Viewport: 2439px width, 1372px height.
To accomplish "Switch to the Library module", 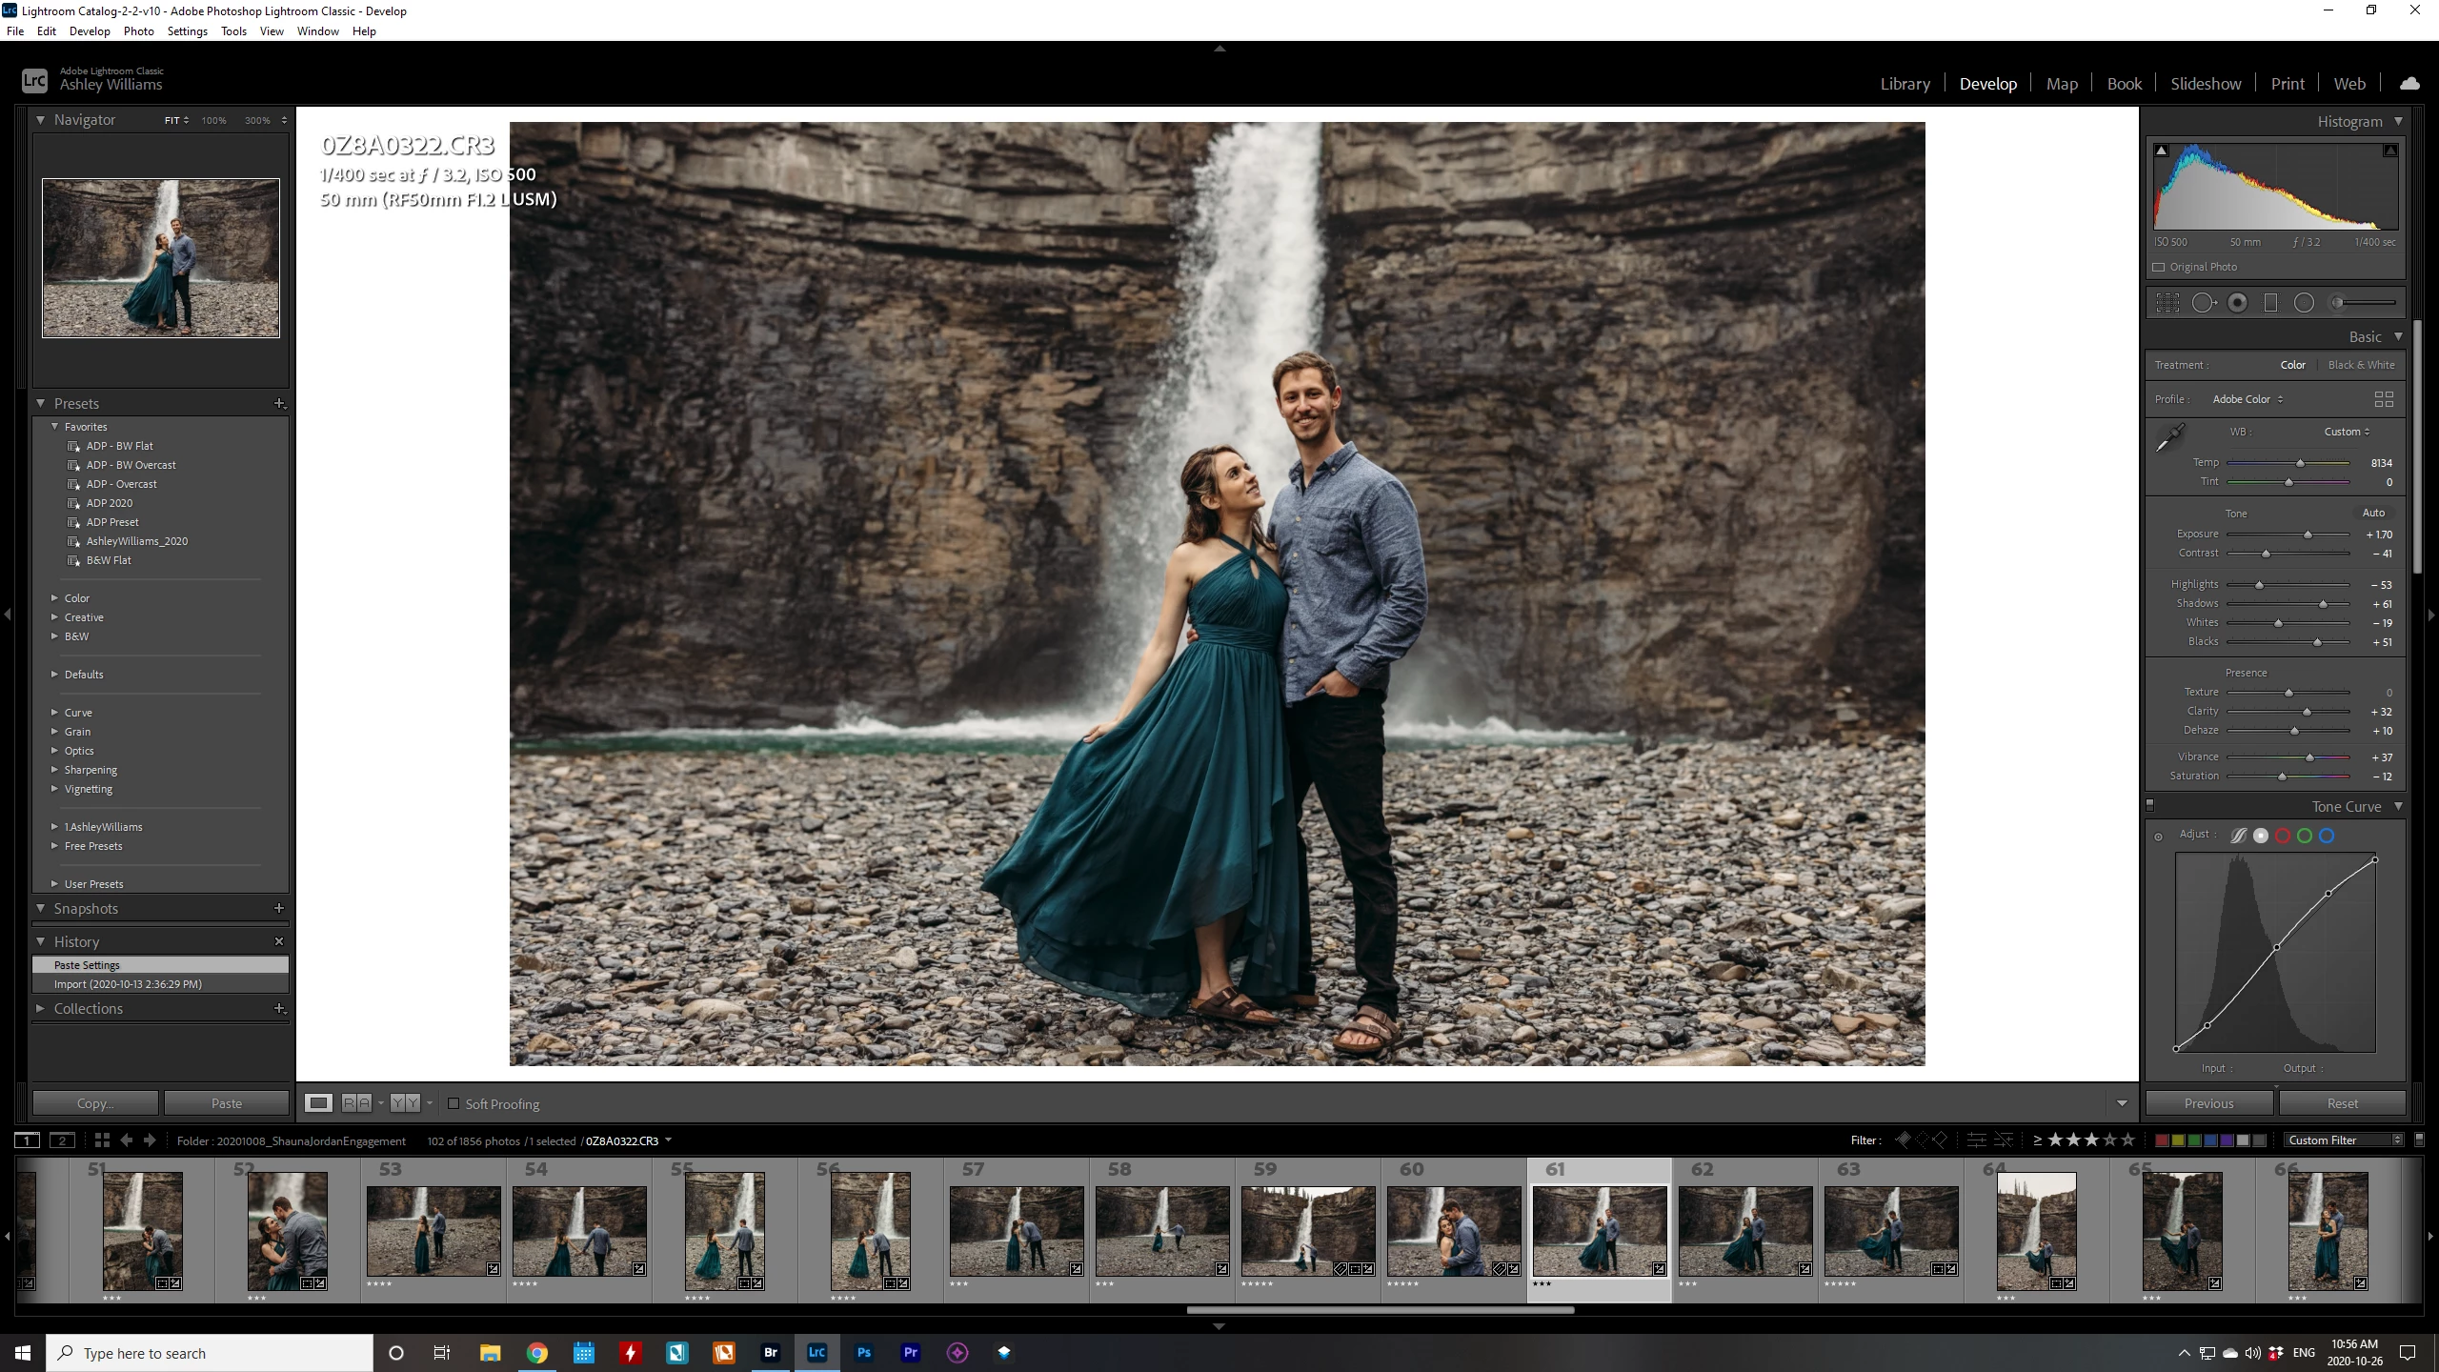I will click(x=1905, y=84).
